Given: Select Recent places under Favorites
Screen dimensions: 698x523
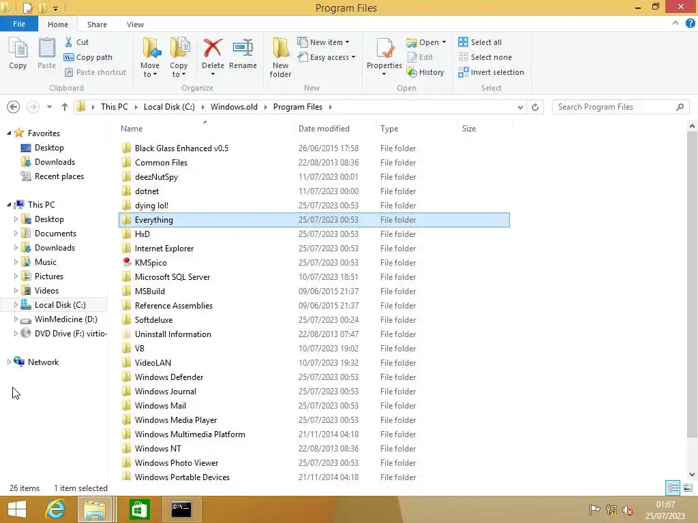Looking at the screenshot, I should [59, 176].
